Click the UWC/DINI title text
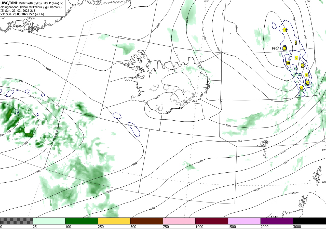Image resolution: width=326 pixels, height=229 pixels. [8, 3]
